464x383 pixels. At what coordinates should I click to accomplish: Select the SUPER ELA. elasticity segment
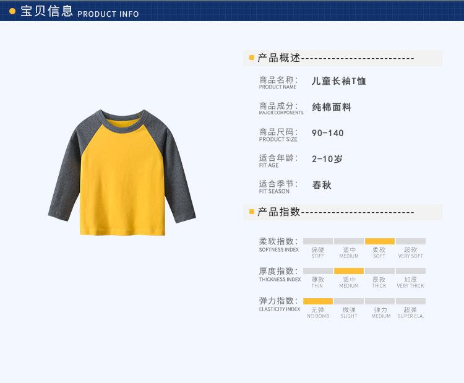(411, 301)
